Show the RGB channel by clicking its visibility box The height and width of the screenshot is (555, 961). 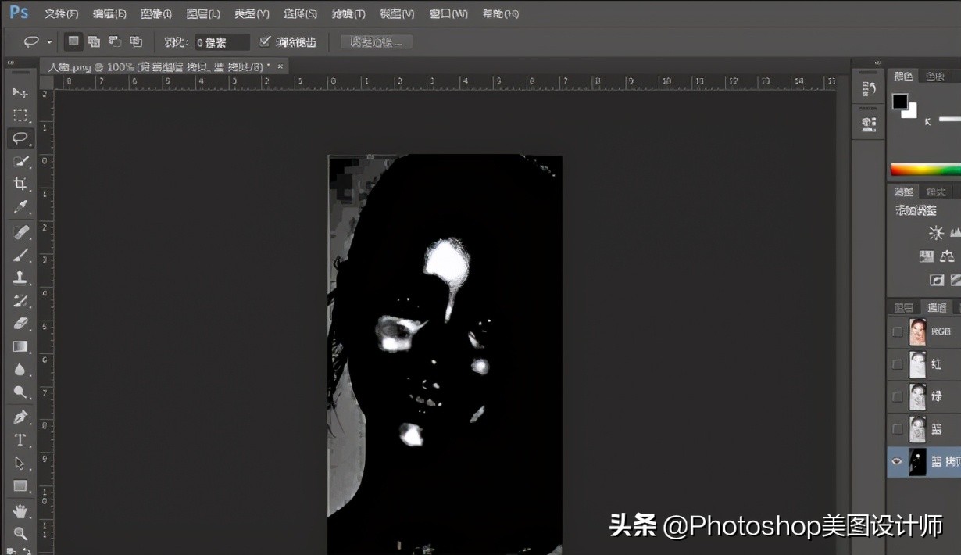click(896, 331)
